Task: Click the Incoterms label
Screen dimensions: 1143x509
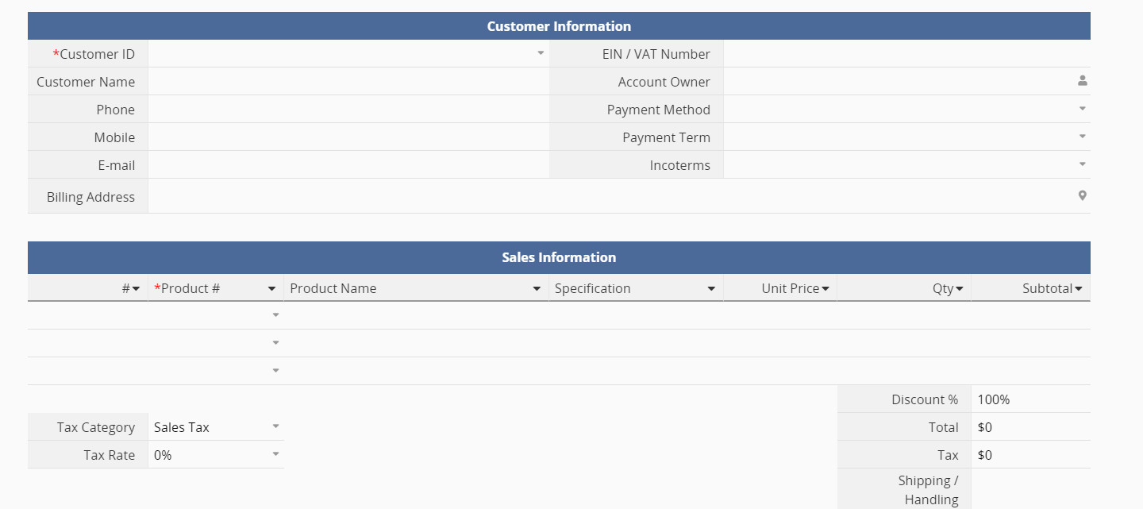Action: click(x=680, y=165)
